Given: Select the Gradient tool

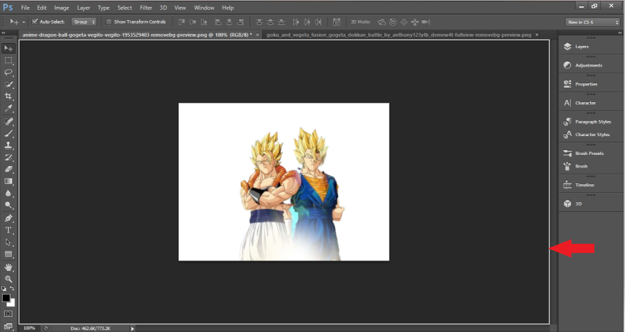Looking at the screenshot, I should [x=8, y=181].
